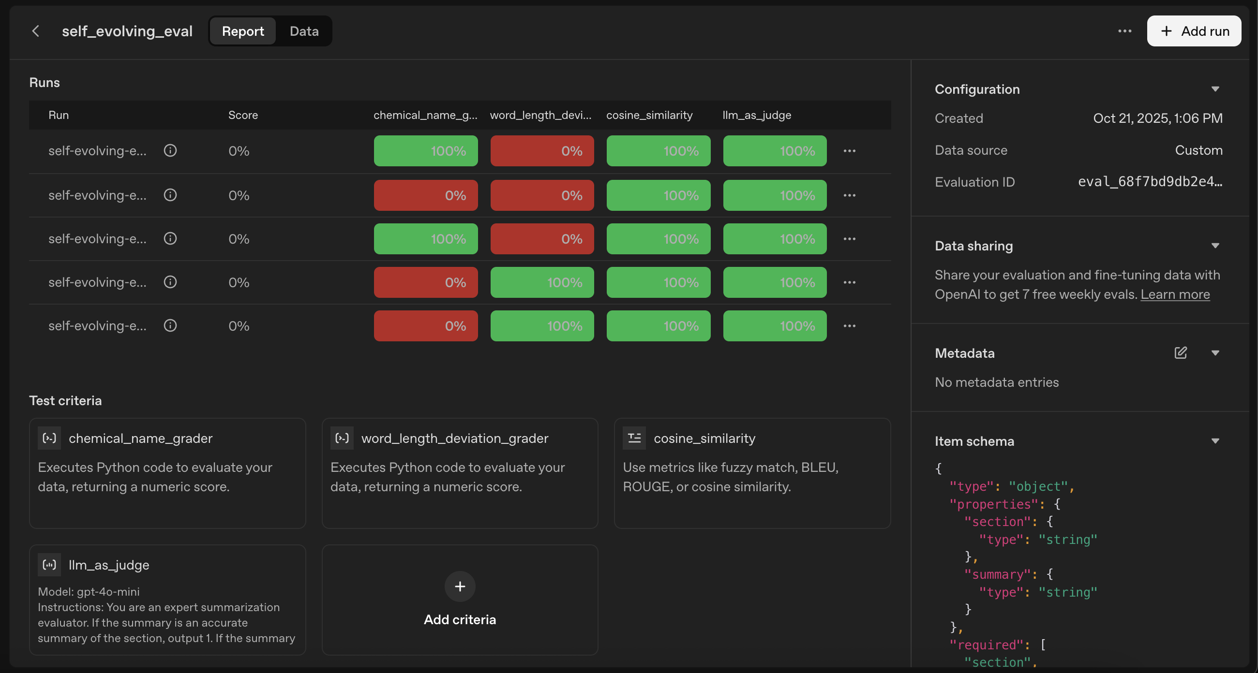This screenshot has height=673, width=1258.
Task: Select the word_length_deviation_grader code icon
Action: click(342, 438)
